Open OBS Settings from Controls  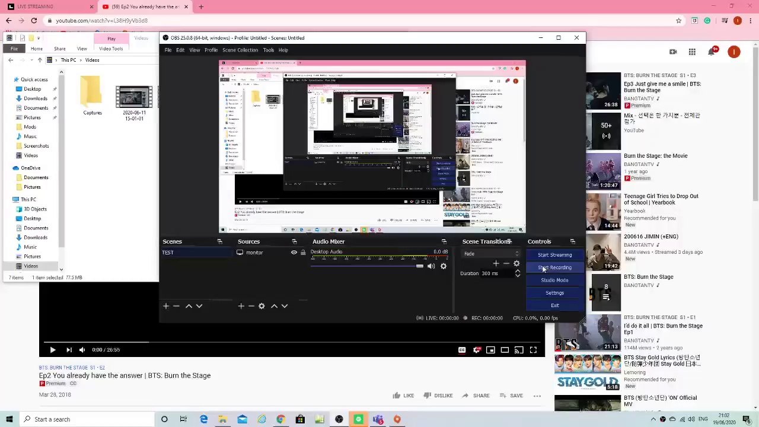pyautogui.click(x=555, y=293)
